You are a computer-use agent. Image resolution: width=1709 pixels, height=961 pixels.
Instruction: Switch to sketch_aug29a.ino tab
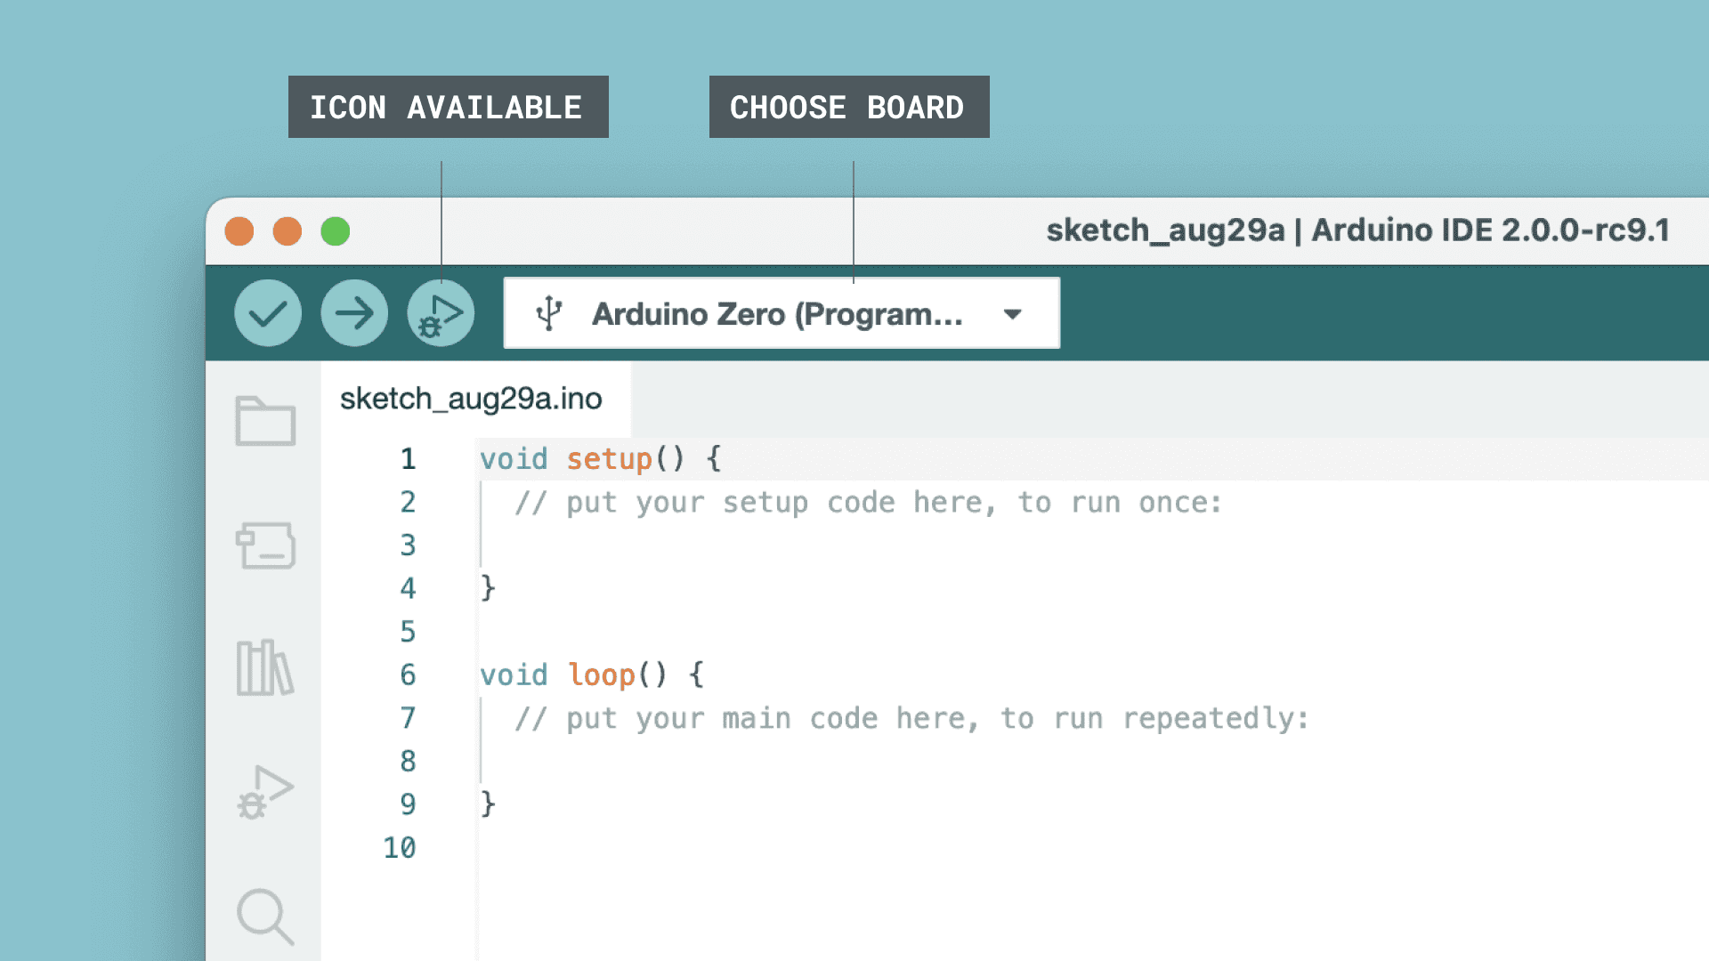(471, 399)
